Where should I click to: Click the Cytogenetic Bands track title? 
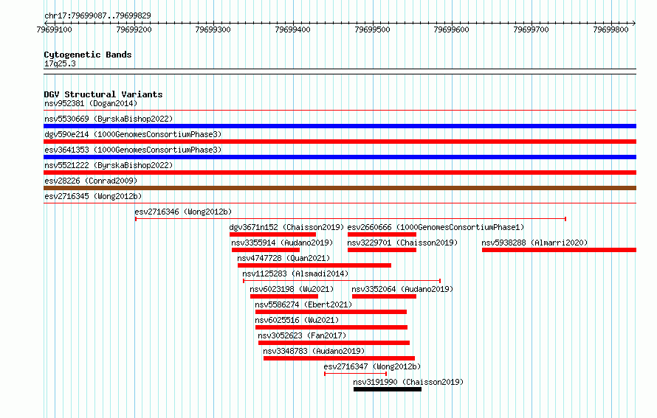click(88, 55)
